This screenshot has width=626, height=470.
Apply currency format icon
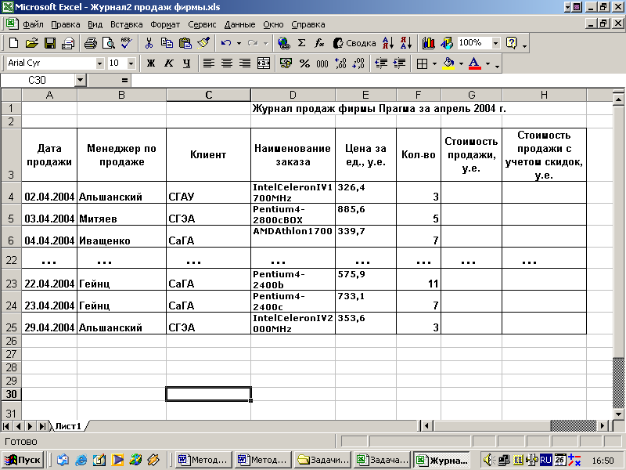tap(286, 63)
